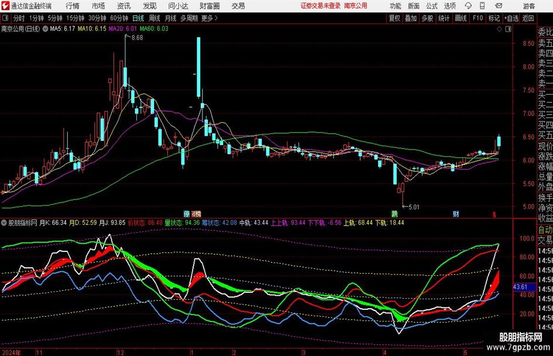Open 多周期 multi-period view
The width and height of the screenshot is (553, 356).
coord(189,18)
